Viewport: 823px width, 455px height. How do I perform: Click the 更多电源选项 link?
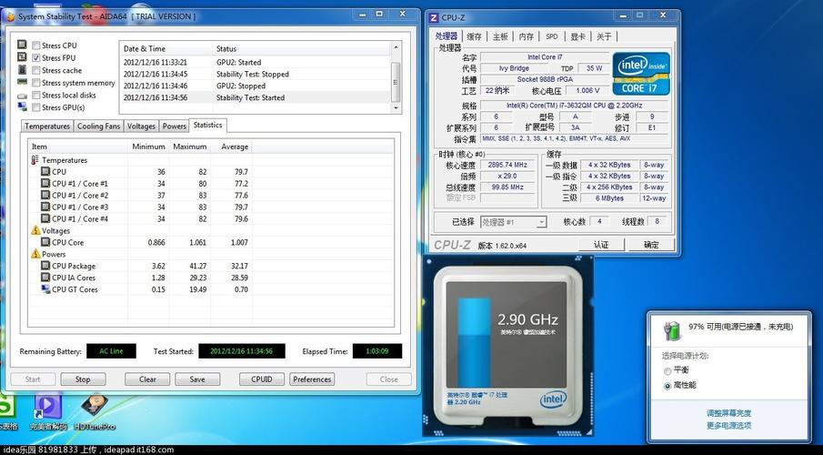tap(728, 426)
